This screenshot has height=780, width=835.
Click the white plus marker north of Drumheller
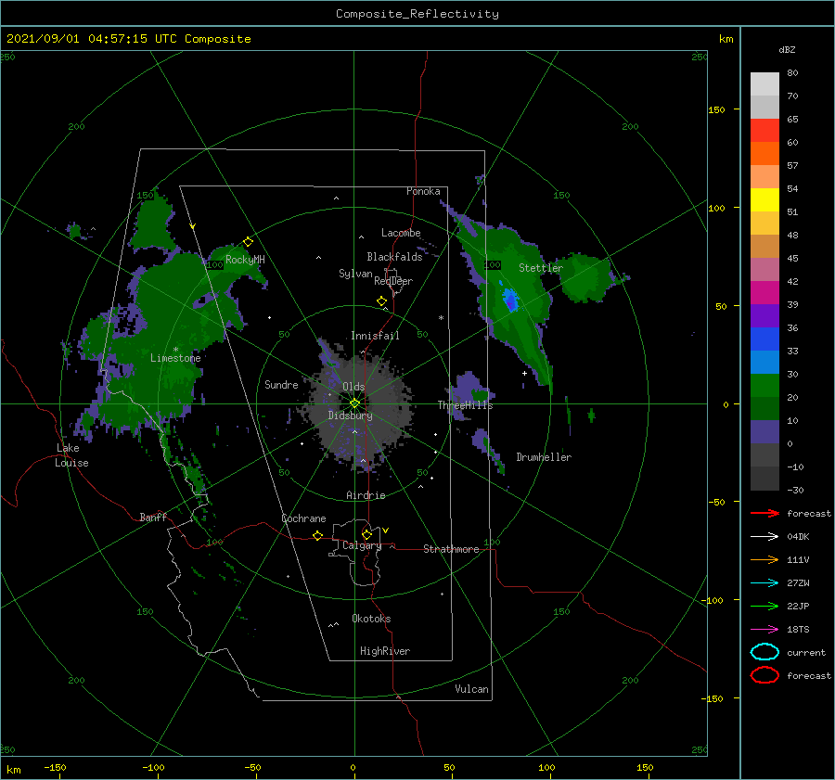tap(524, 373)
